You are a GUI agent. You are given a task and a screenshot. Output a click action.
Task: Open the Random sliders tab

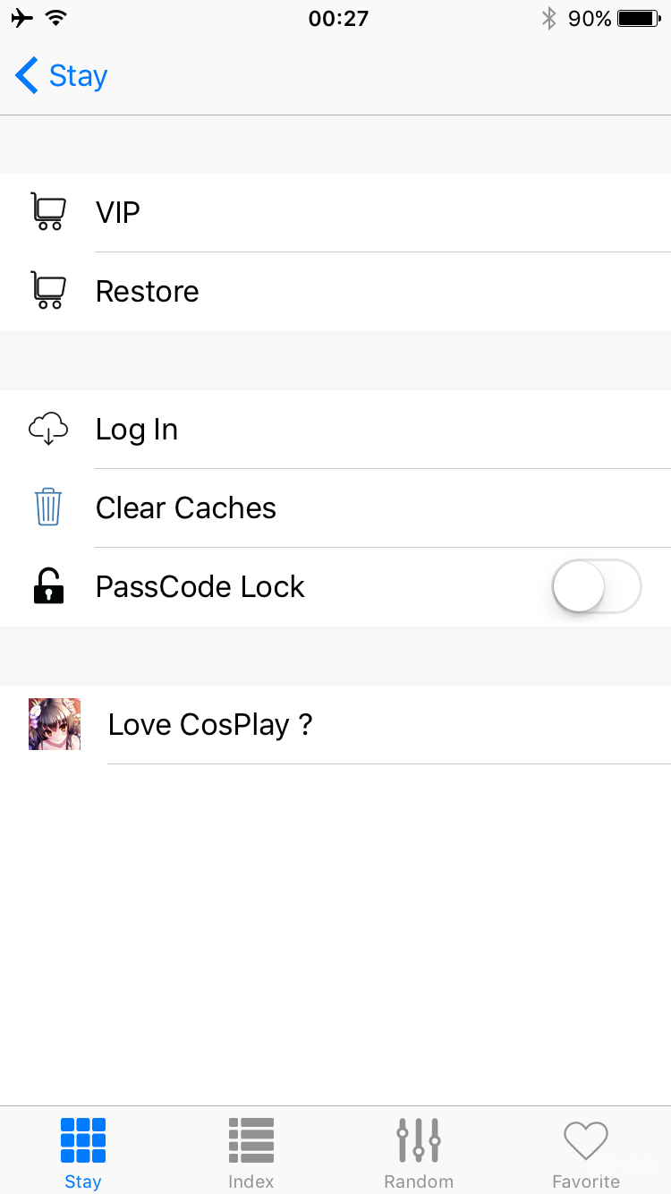point(419,1154)
